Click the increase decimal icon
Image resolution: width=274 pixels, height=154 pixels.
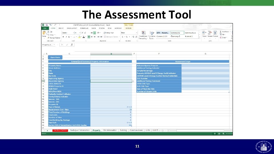(x=133, y=37)
